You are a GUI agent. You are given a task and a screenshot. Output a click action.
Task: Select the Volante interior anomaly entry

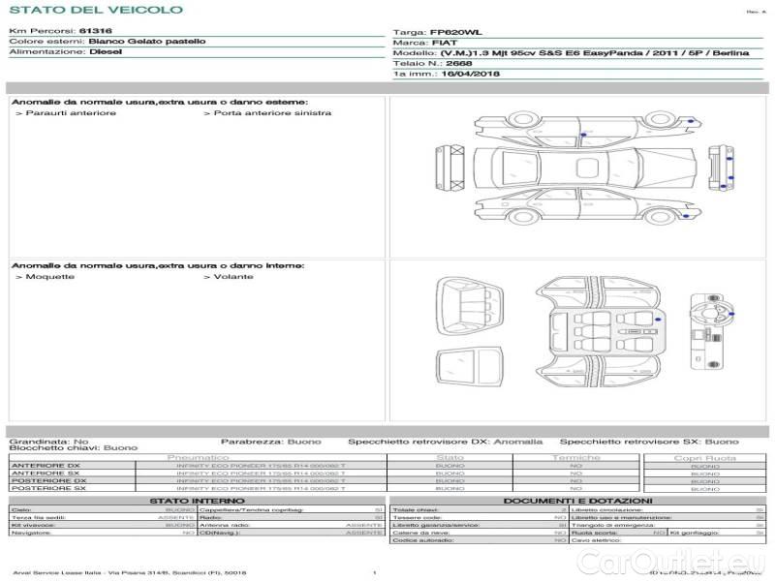tap(233, 277)
